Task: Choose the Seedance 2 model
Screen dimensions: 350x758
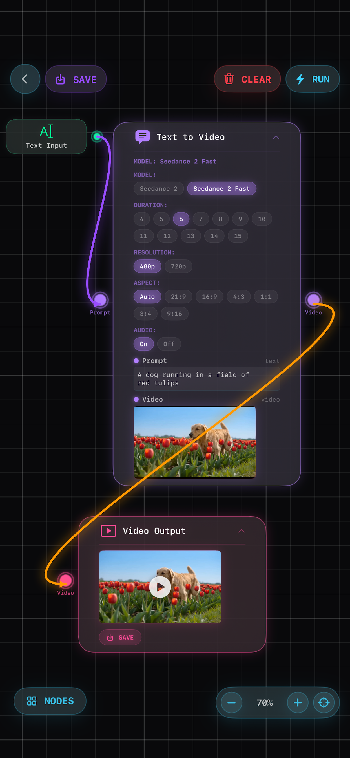Action: click(x=159, y=189)
